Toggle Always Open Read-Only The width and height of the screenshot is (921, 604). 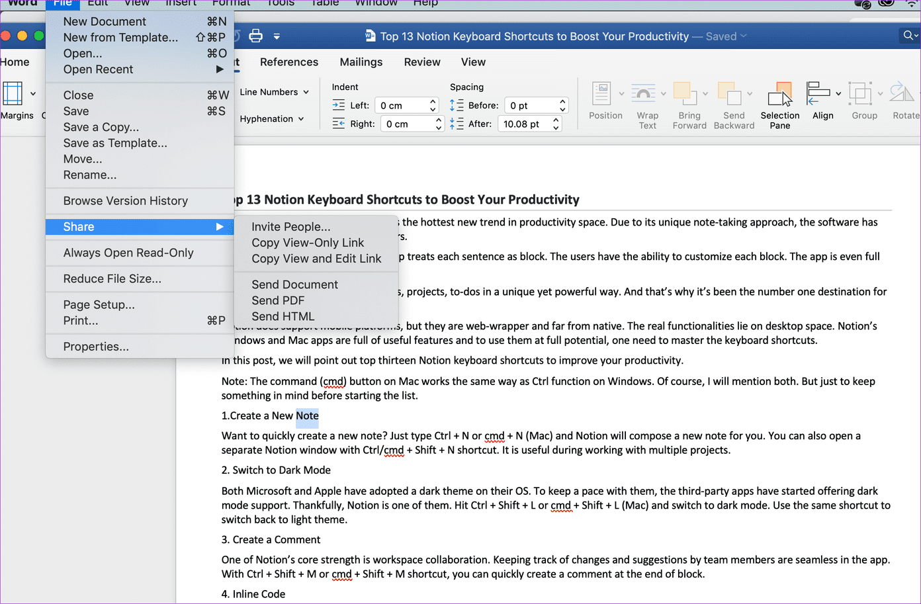(140, 253)
